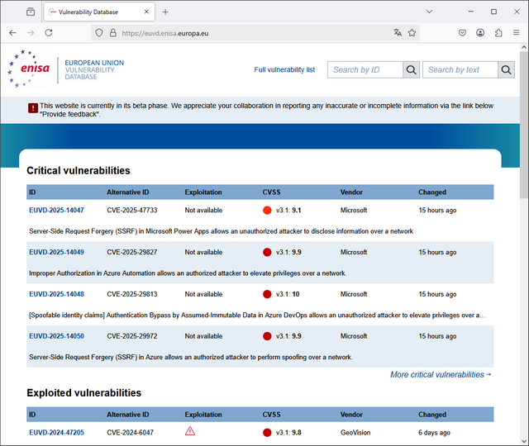
Task: Click the red CVSS 10 severity dot
Action: (267, 294)
